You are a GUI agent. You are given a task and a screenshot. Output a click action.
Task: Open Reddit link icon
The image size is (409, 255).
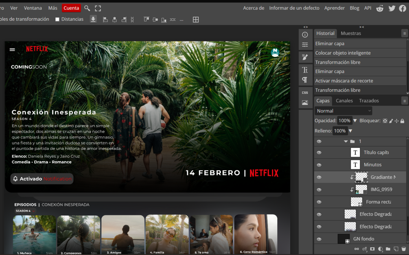(x=380, y=9)
